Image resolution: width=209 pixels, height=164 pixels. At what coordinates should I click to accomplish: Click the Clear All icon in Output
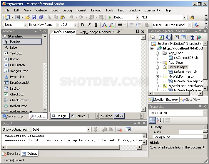119,129
